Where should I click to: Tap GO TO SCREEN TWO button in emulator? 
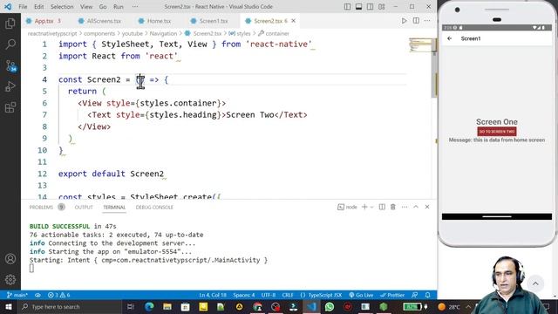point(497,132)
